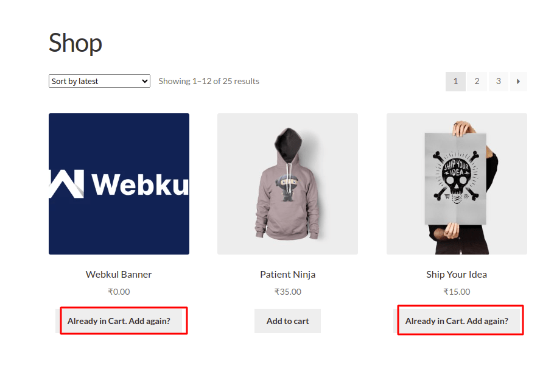Viewport: 554px width, 366px height.
Task: Open the Patient Ninja product page
Action: [x=287, y=274]
